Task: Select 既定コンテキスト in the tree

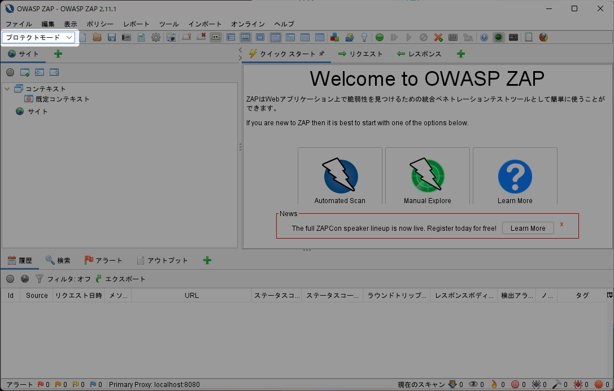Action: [x=62, y=99]
